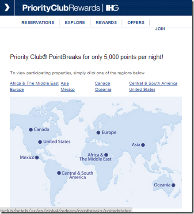Image resolution: width=194 pixels, height=214 pixels.
Task: Open the Oceania text link
Action: pyautogui.click(x=103, y=90)
